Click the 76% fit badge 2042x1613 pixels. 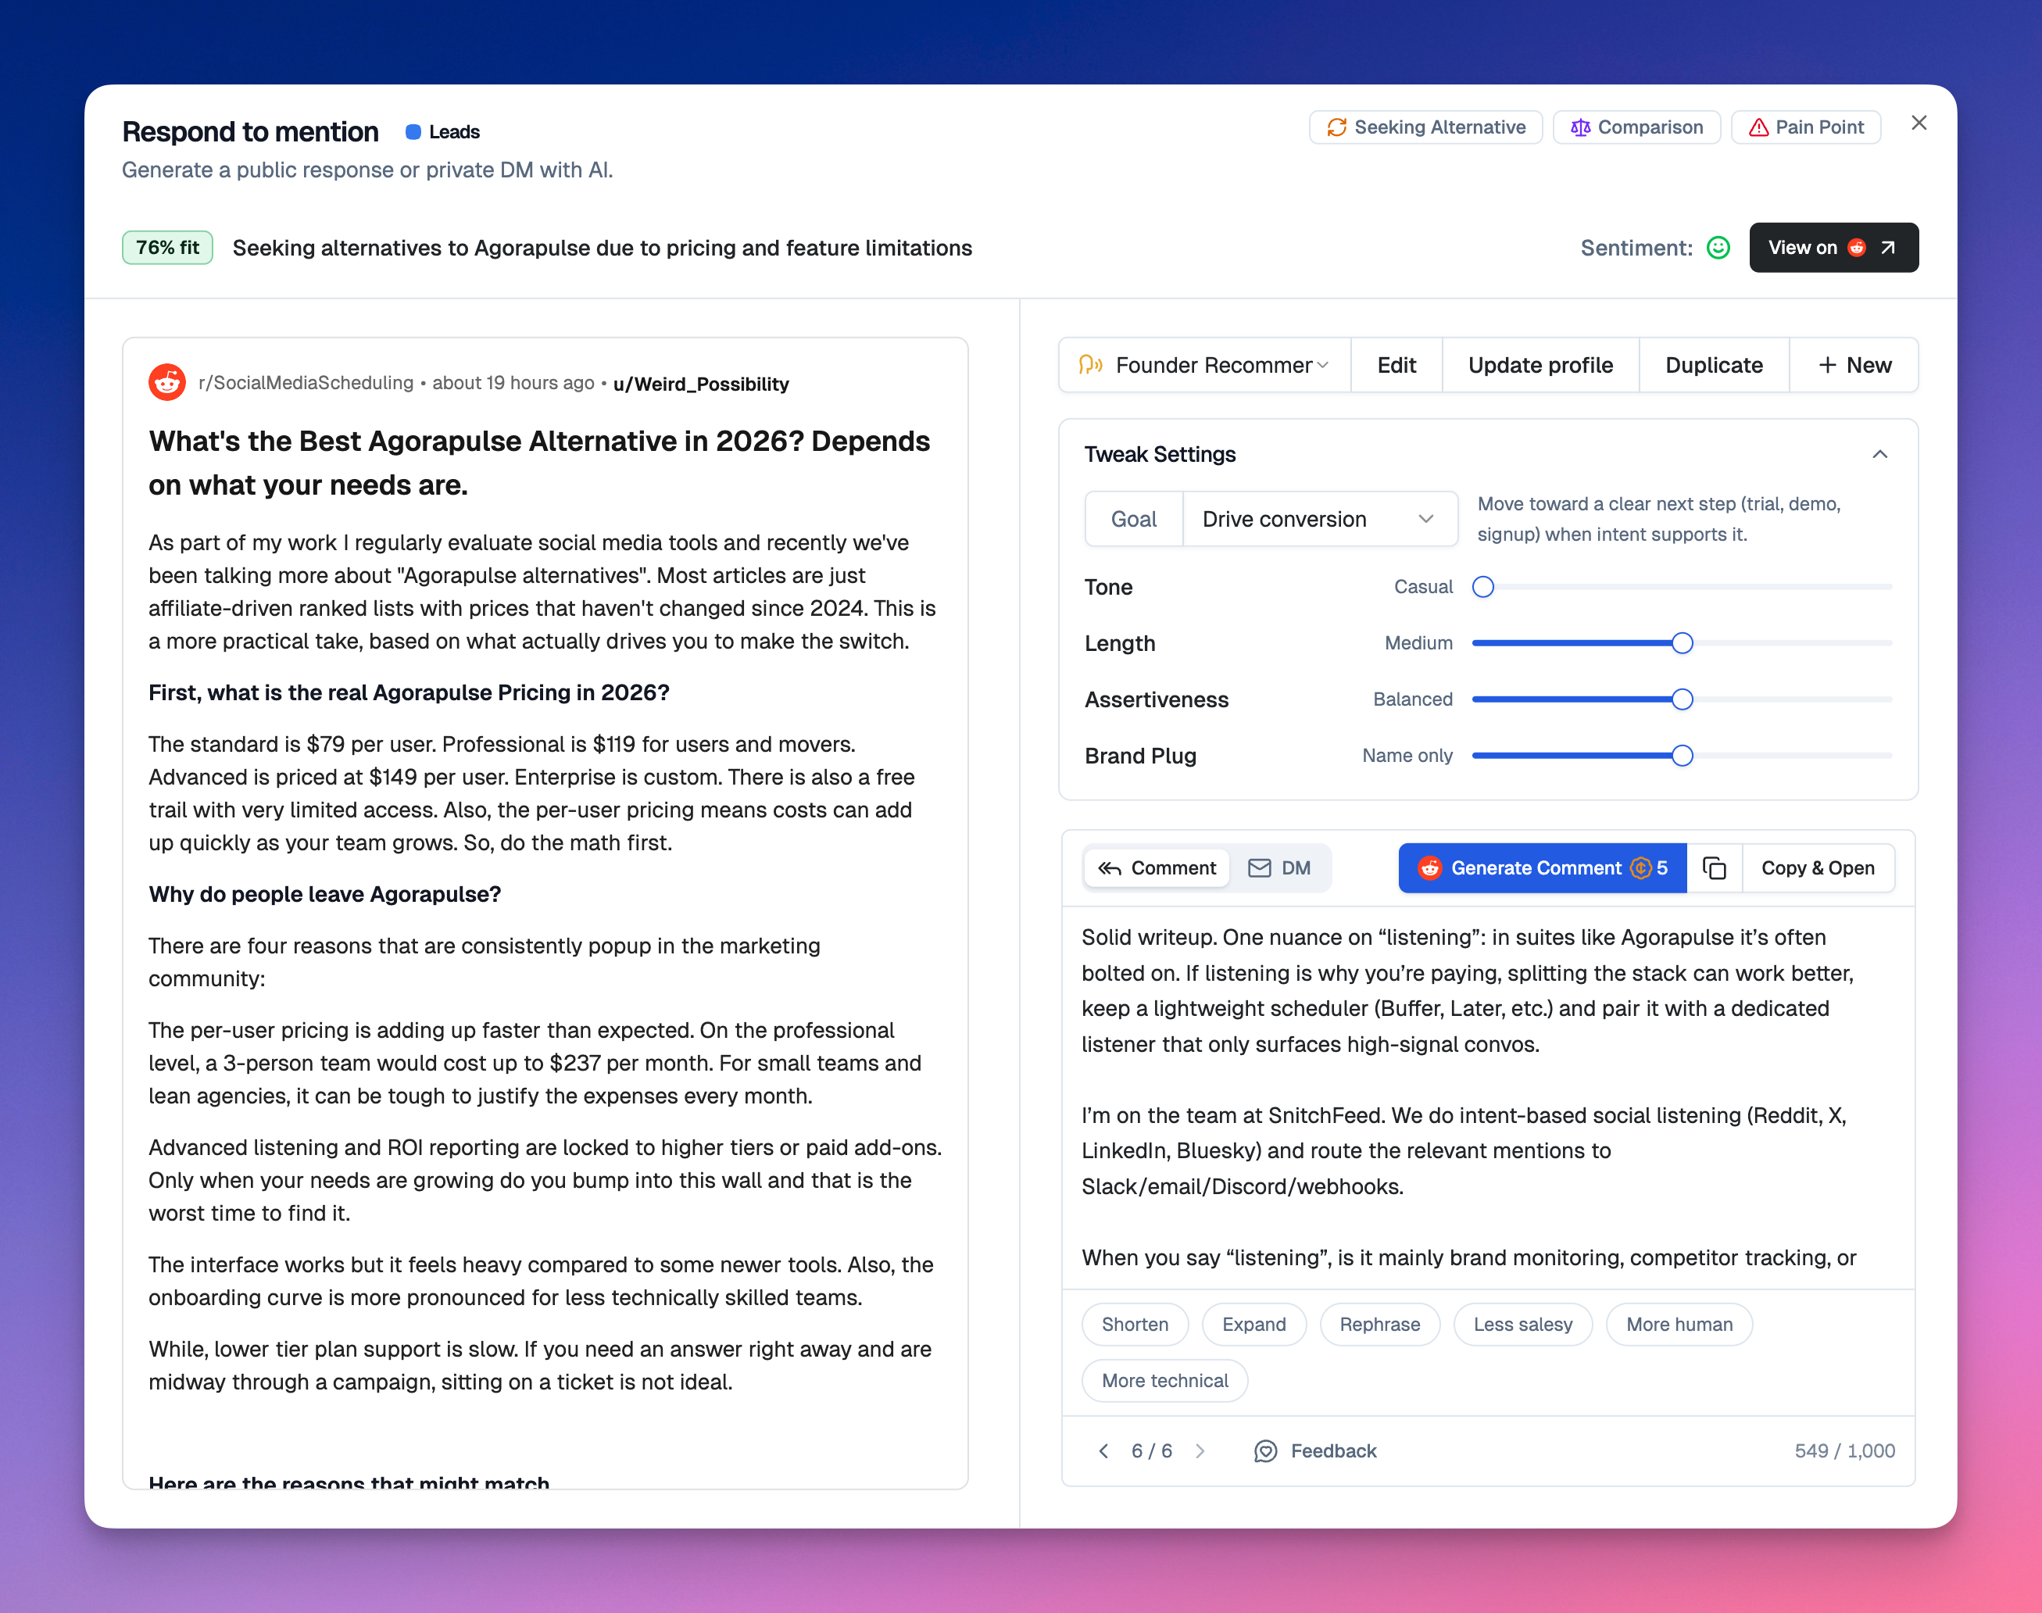pos(167,248)
